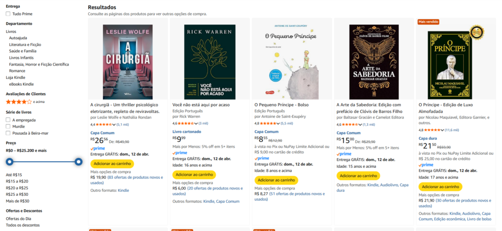Open rating chevron for O Pequeno Príncipe
This screenshot has width=502, height=231.
[279, 124]
